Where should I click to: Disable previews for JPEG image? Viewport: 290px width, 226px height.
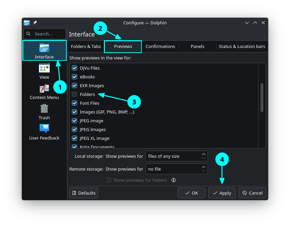click(x=74, y=121)
